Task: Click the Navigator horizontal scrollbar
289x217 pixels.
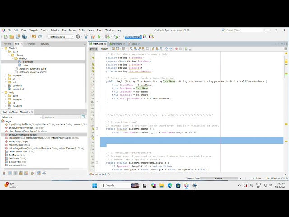Action: (37, 169)
